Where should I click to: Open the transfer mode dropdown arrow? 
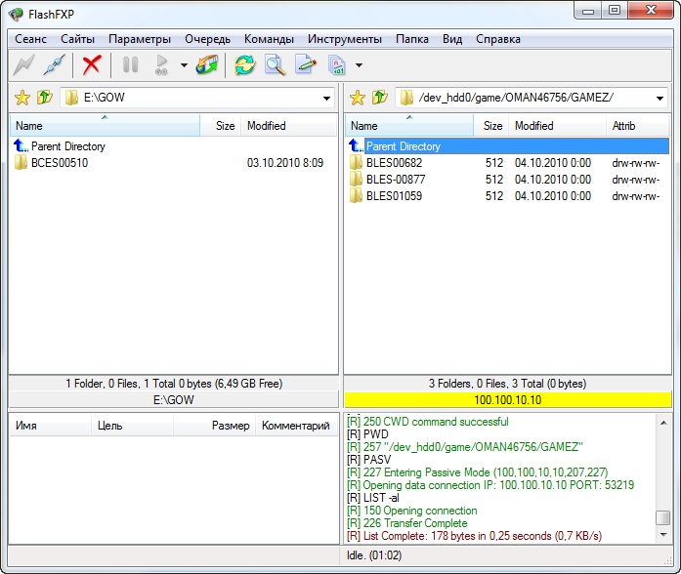click(360, 65)
